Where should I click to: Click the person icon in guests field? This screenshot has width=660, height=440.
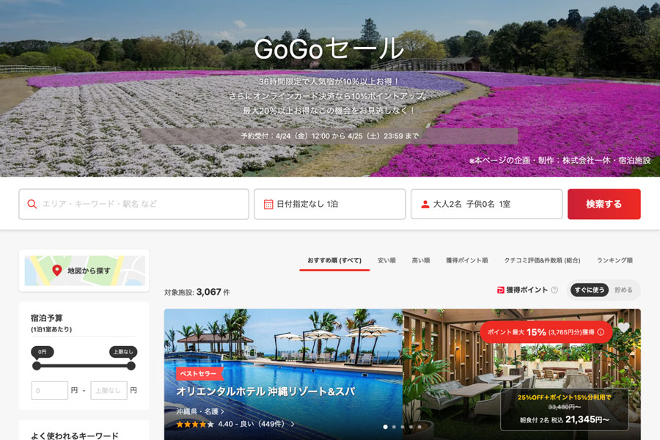tap(425, 205)
